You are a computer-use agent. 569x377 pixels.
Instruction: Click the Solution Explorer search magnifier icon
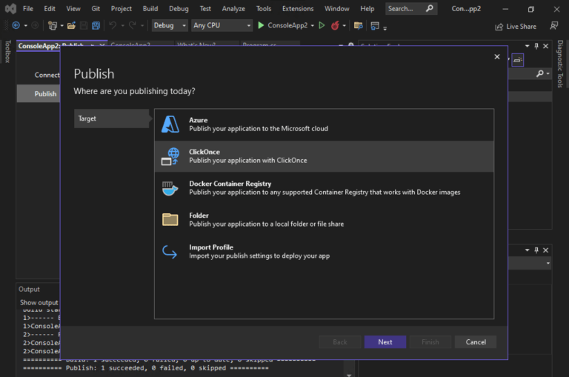coord(540,73)
